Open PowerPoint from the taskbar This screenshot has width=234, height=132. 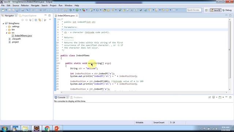point(57,129)
